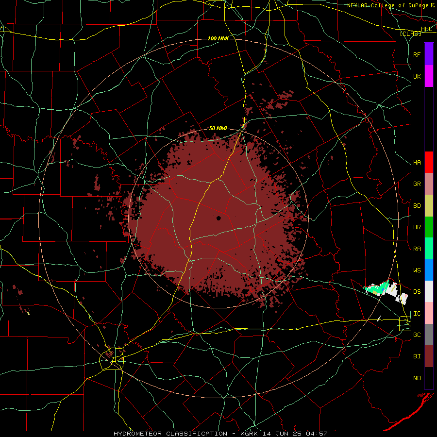The height and width of the screenshot is (437, 437).
Task: Select the red HA hail color swatch
Action: point(429,162)
